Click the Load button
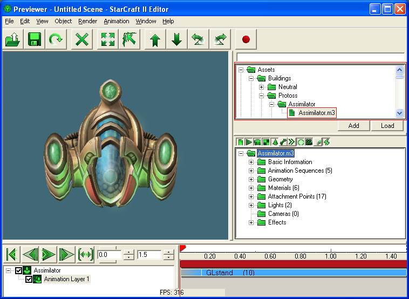Image resolution: width=409 pixels, height=299 pixels. pyautogui.click(x=387, y=126)
